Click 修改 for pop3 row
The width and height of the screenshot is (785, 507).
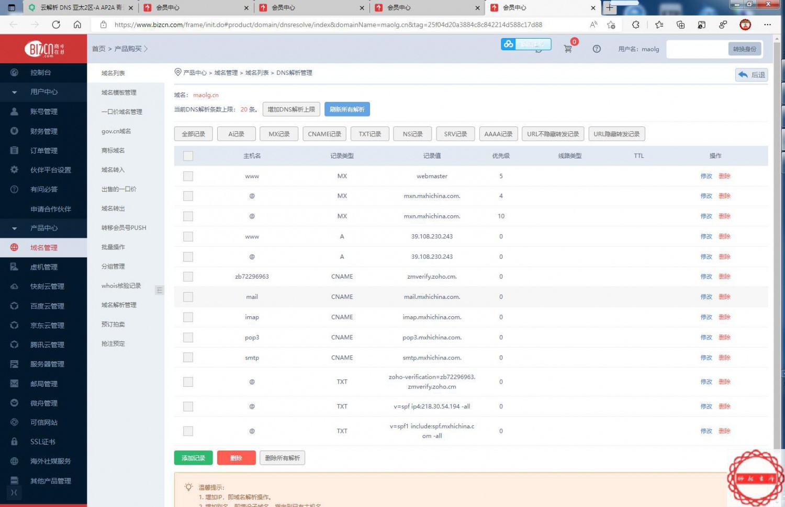click(x=706, y=337)
